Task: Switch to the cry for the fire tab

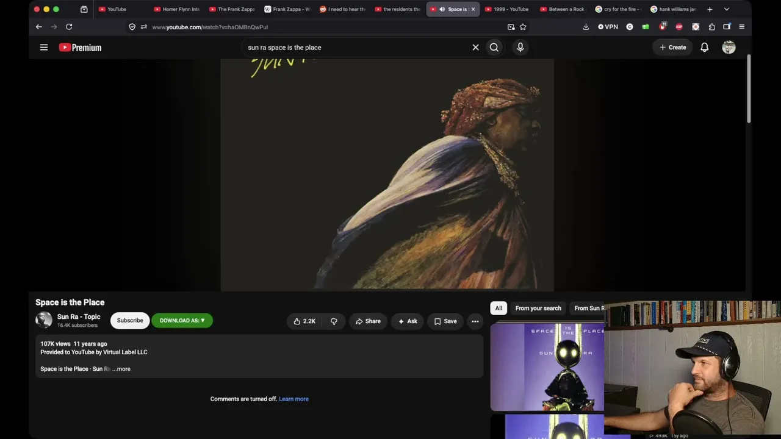Action: click(617, 9)
